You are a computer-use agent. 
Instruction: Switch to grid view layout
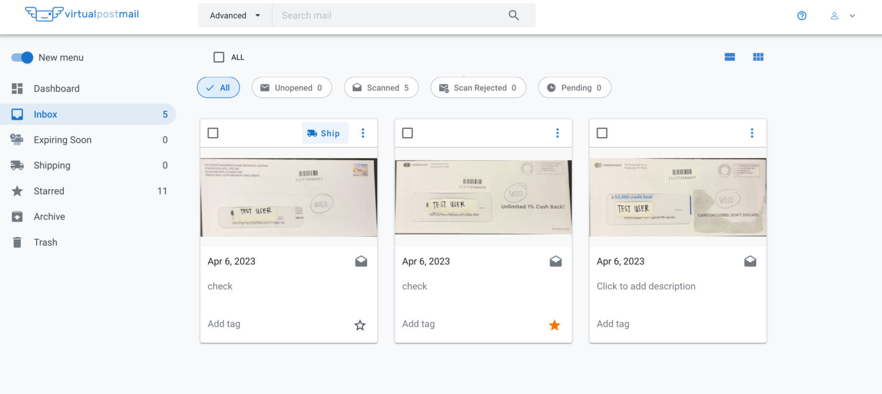pyautogui.click(x=758, y=57)
